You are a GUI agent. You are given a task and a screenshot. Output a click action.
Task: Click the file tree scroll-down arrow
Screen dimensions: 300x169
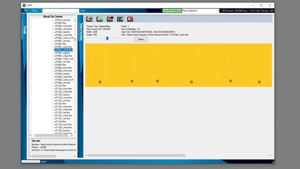75,132
